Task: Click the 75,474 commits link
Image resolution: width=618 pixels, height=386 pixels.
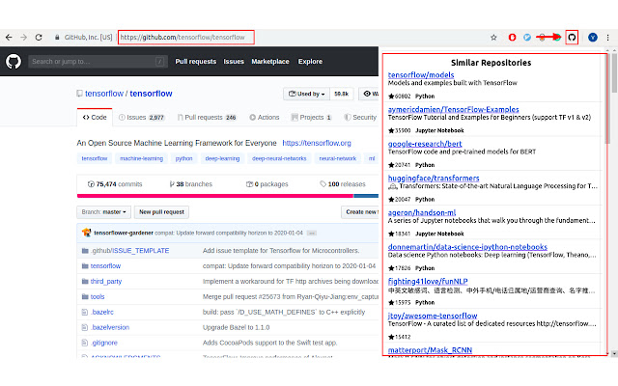Action: pyautogui.click(x=115, y=184)
